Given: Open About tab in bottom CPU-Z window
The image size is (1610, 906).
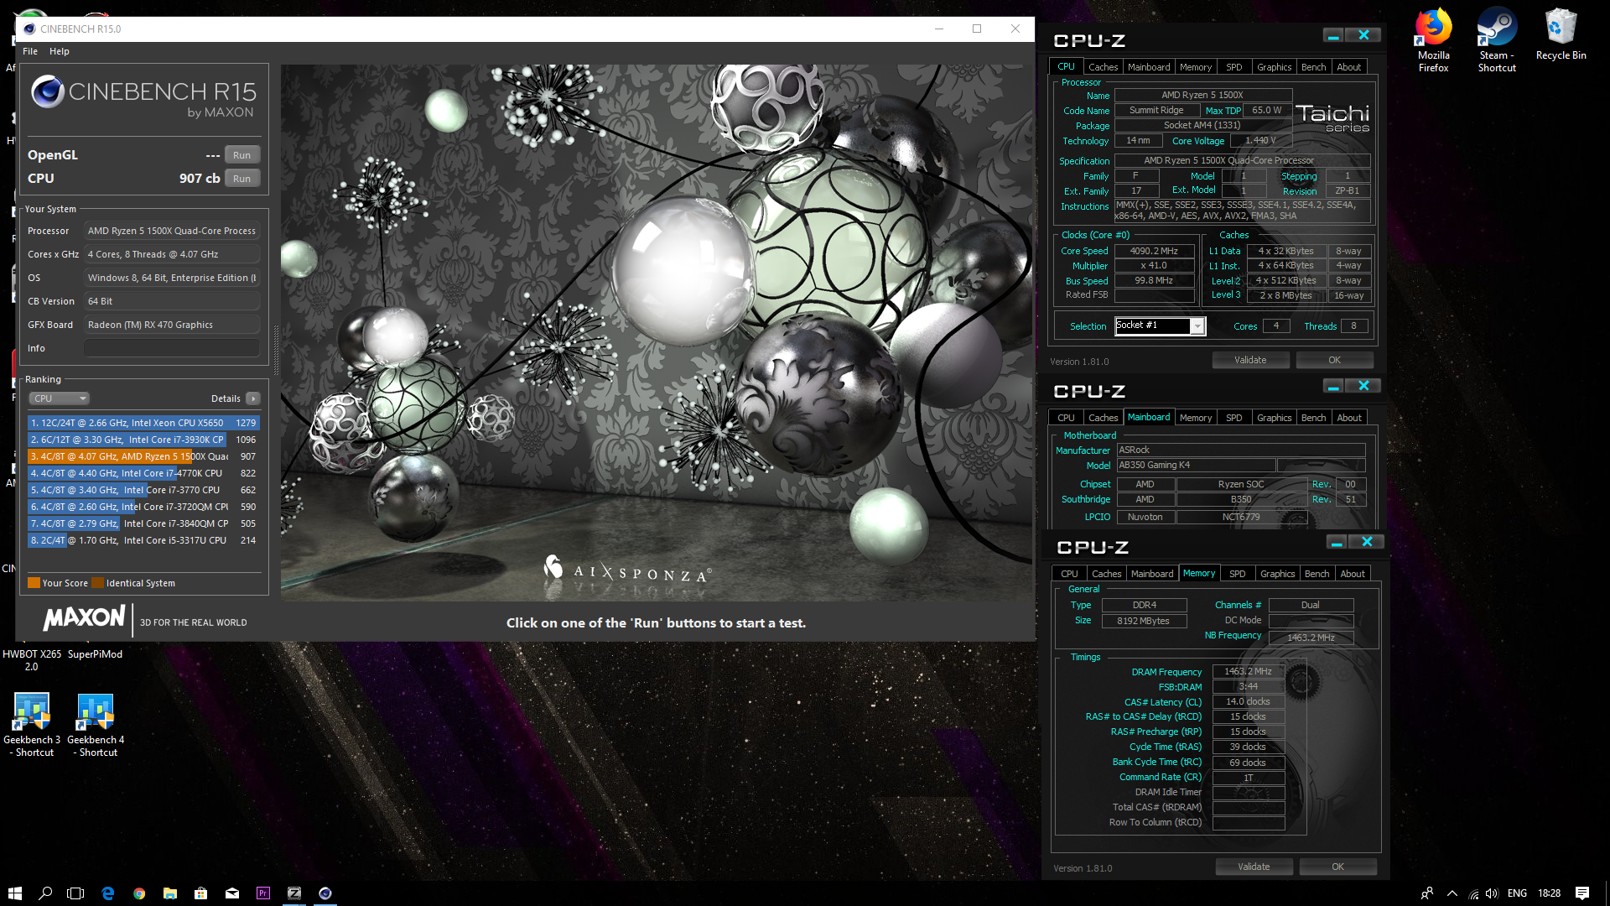Looking at the screenshot, I should [x=1353, y=574].
